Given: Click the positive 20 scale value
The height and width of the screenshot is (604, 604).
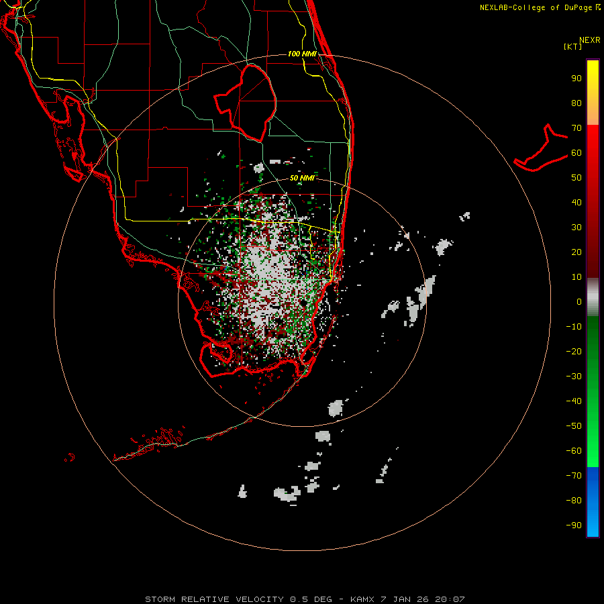Looking at the screenshot, I should tap(576, 252).
